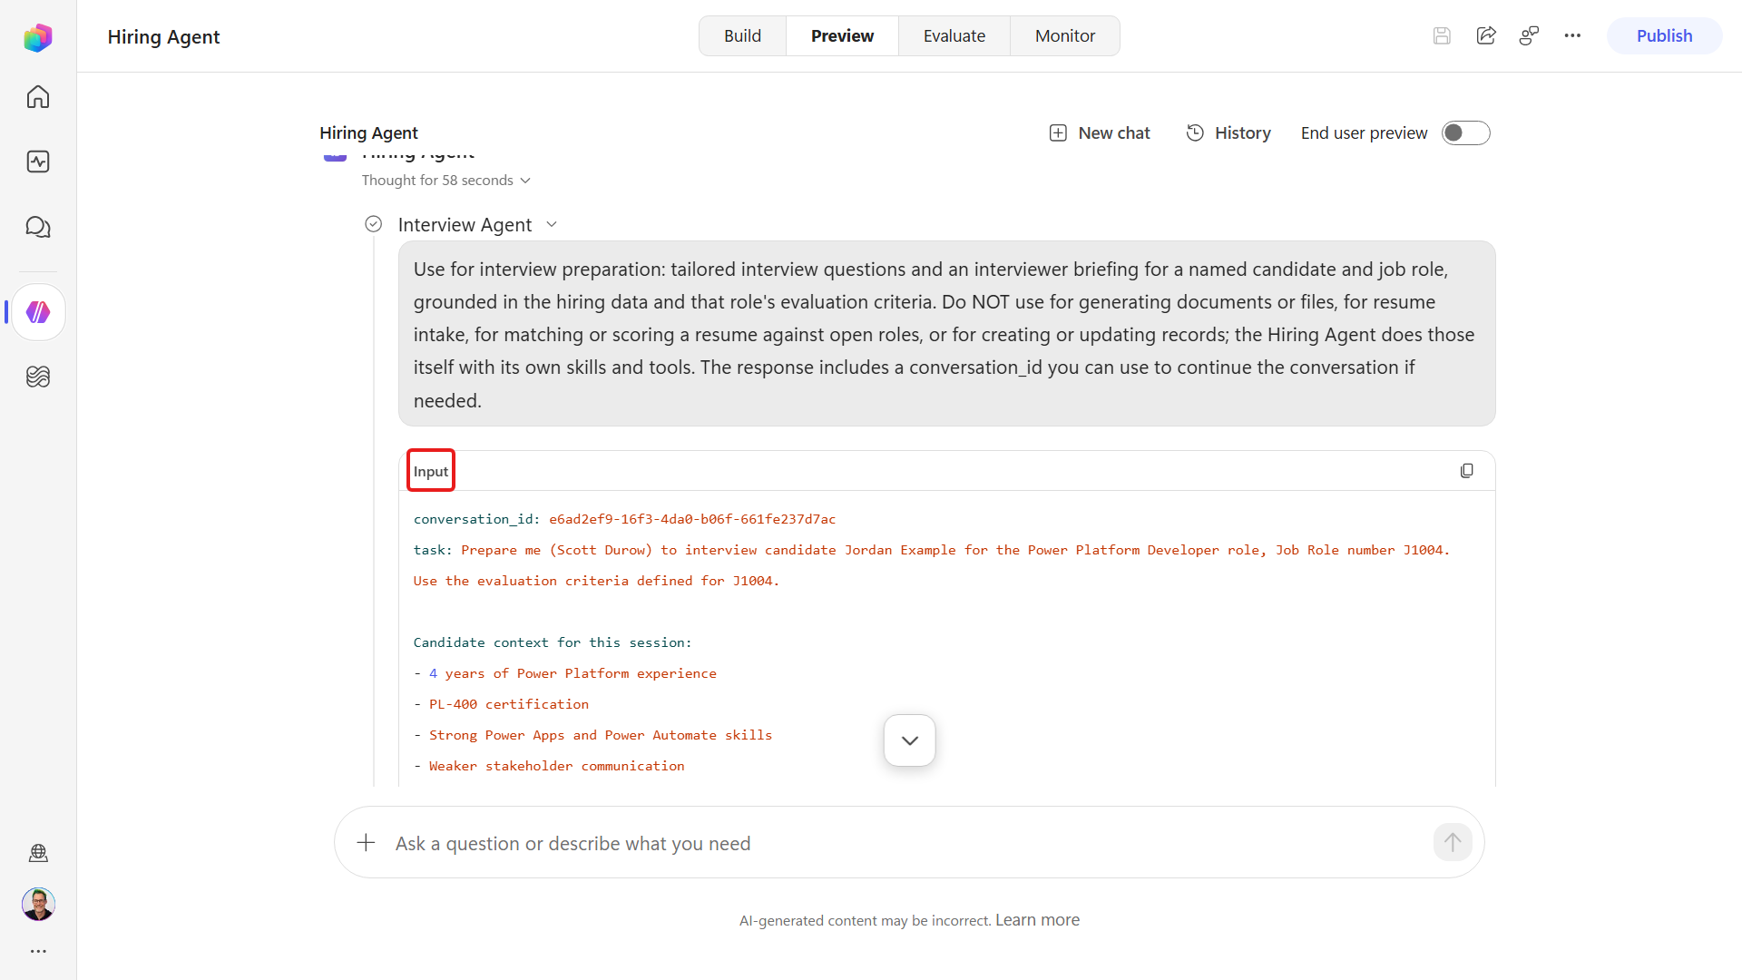Open the app logo at top of sidebar

click(38, 37)
